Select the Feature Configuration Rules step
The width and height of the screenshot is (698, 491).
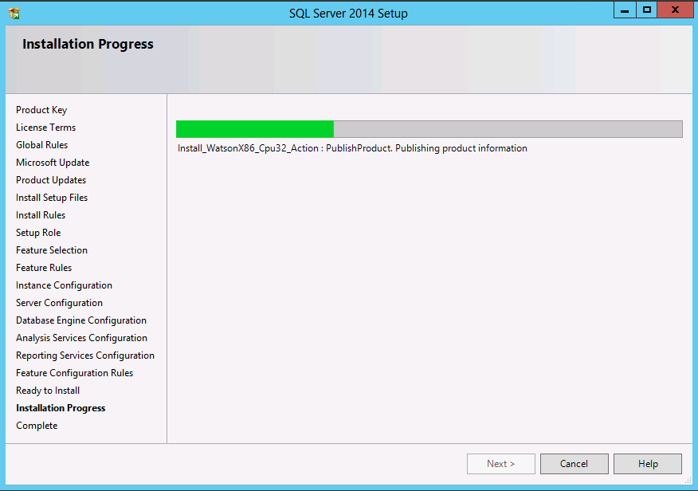pos(74,373)
